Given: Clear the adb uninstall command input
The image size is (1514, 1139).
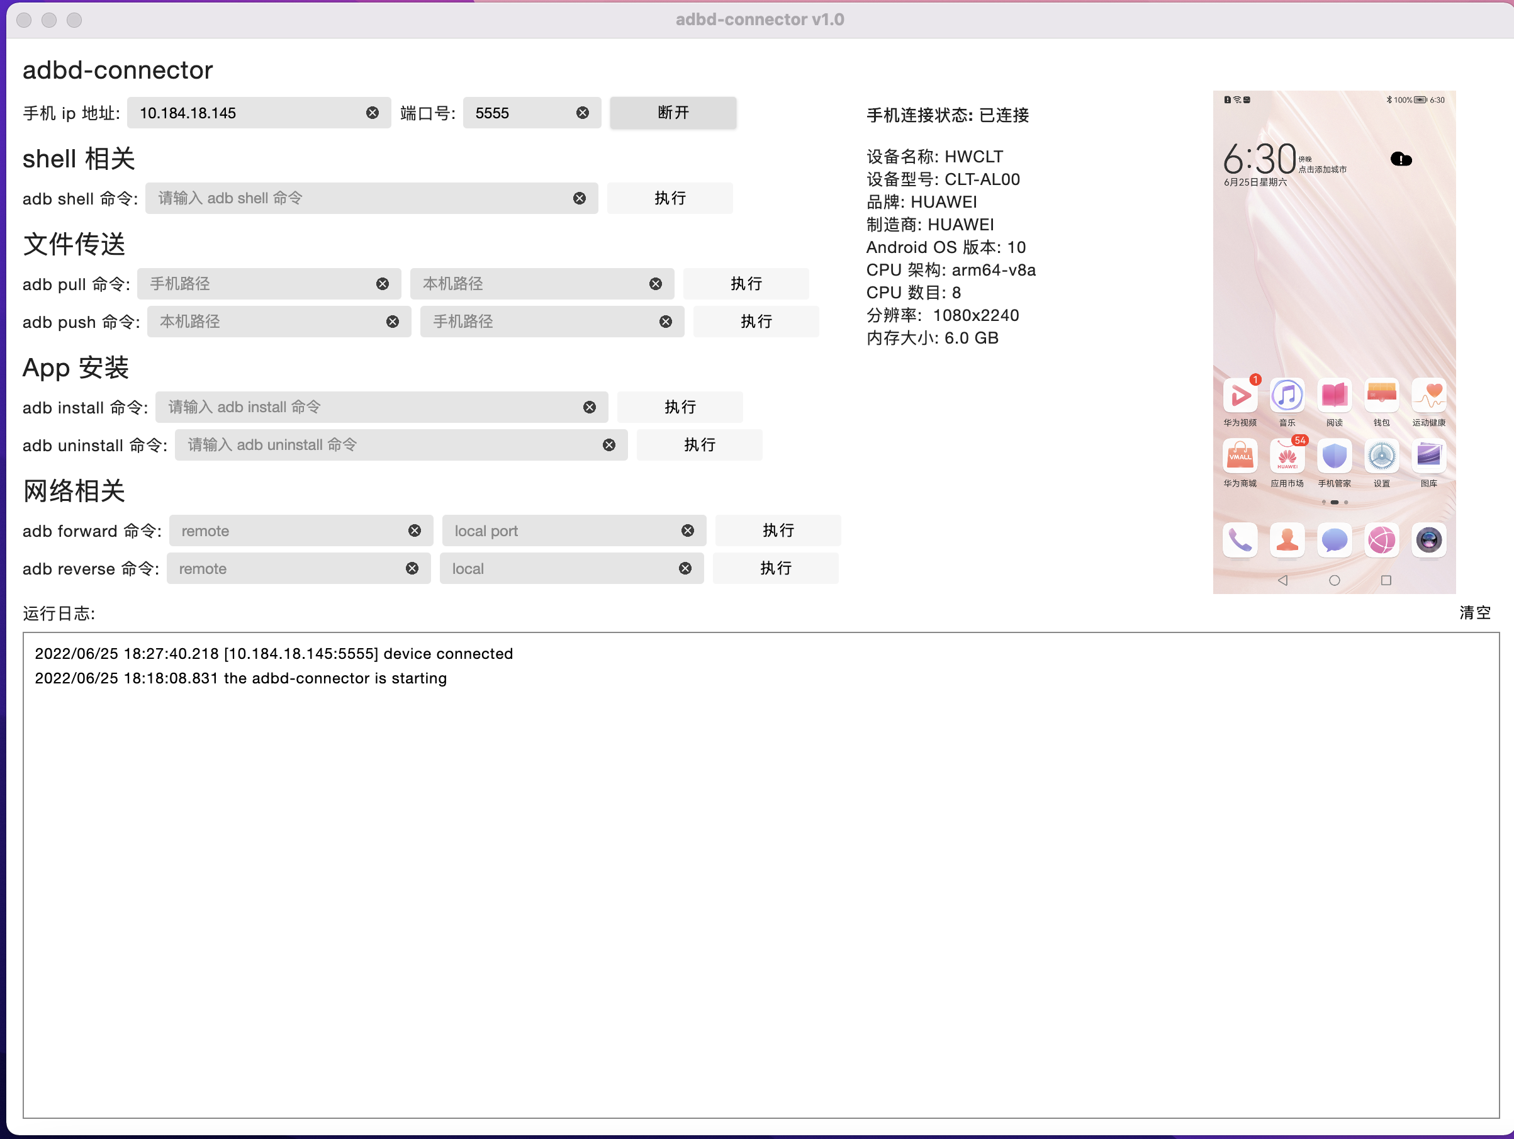Looking at the screenshot, I should pyautogui.click(x=608, y=445).
